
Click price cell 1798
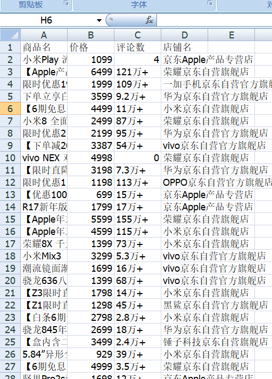coord(90,293)
